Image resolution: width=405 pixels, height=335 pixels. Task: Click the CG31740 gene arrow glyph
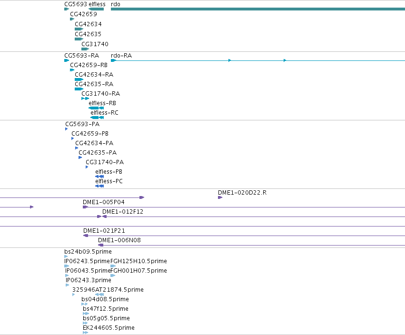pyautogui.click(x=85, y=49)
